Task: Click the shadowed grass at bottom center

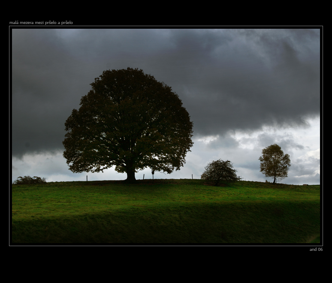Action: point(163,227)
